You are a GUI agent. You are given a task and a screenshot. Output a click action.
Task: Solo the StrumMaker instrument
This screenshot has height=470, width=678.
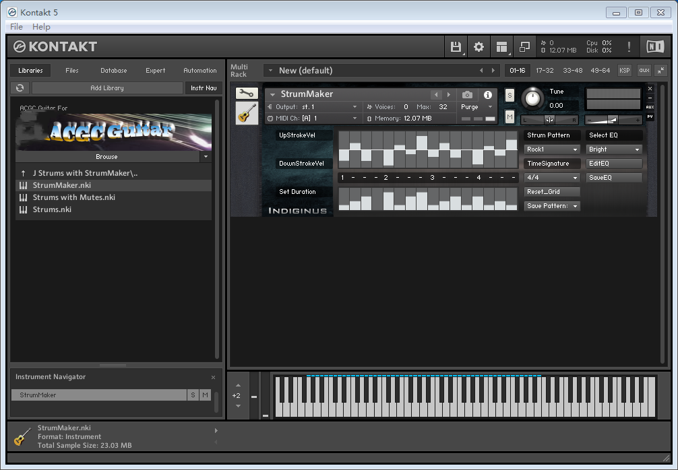[510, 95]
